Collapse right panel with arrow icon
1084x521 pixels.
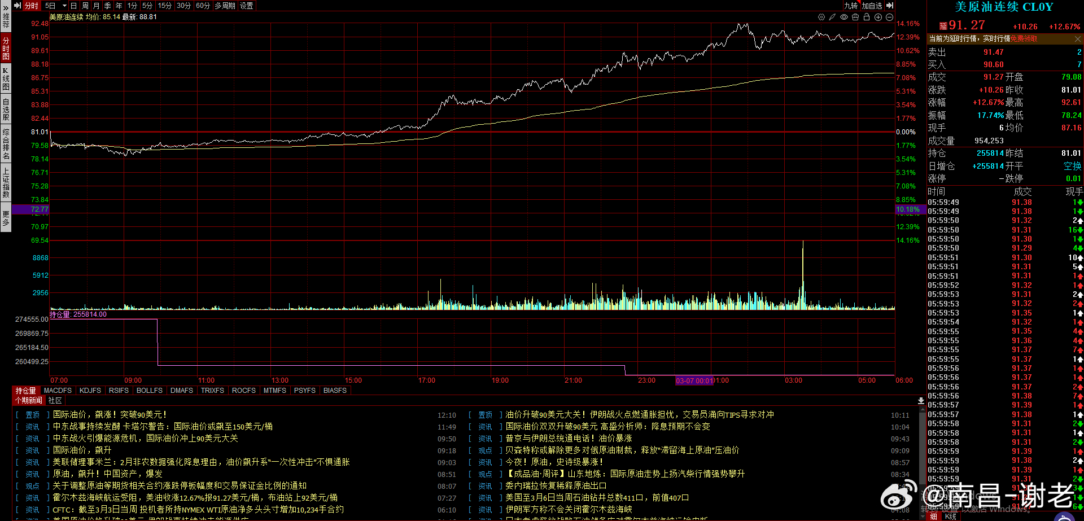890,6
